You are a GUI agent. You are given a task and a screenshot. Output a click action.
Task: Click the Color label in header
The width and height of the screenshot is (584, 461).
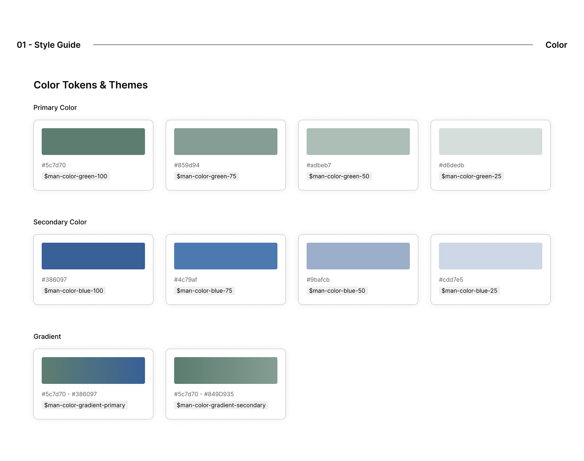tap(556, 45)
